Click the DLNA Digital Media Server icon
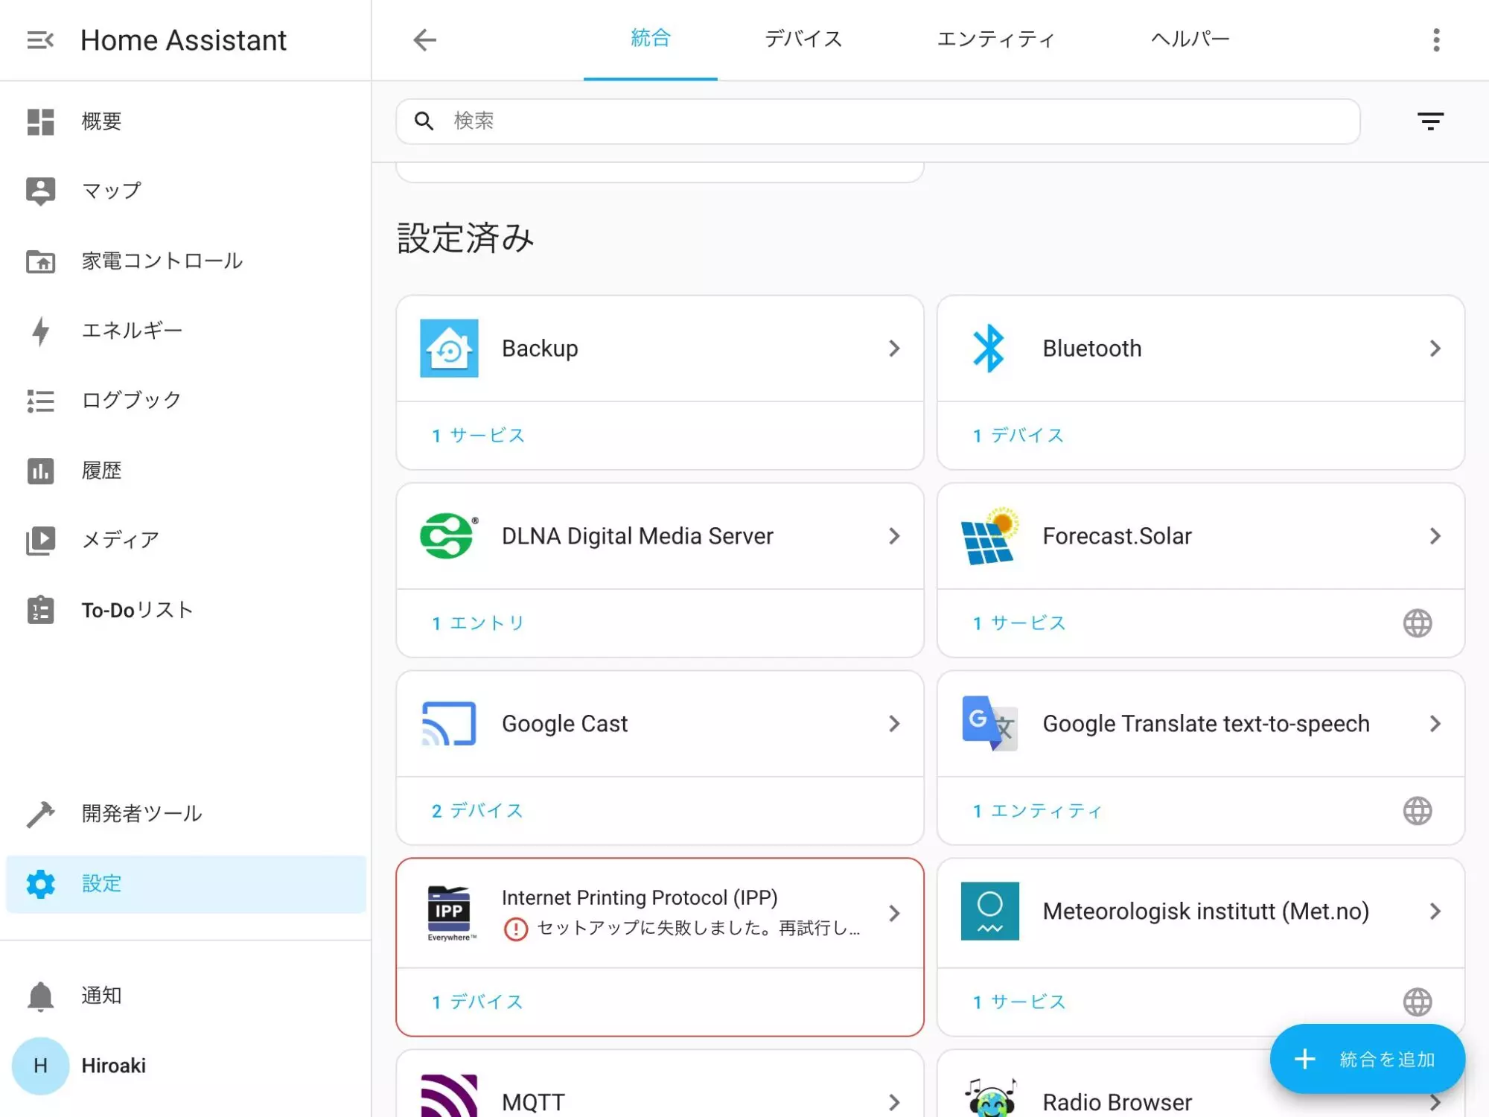Viewport: 1489px width, 1117px height. [x=449, y=536]
